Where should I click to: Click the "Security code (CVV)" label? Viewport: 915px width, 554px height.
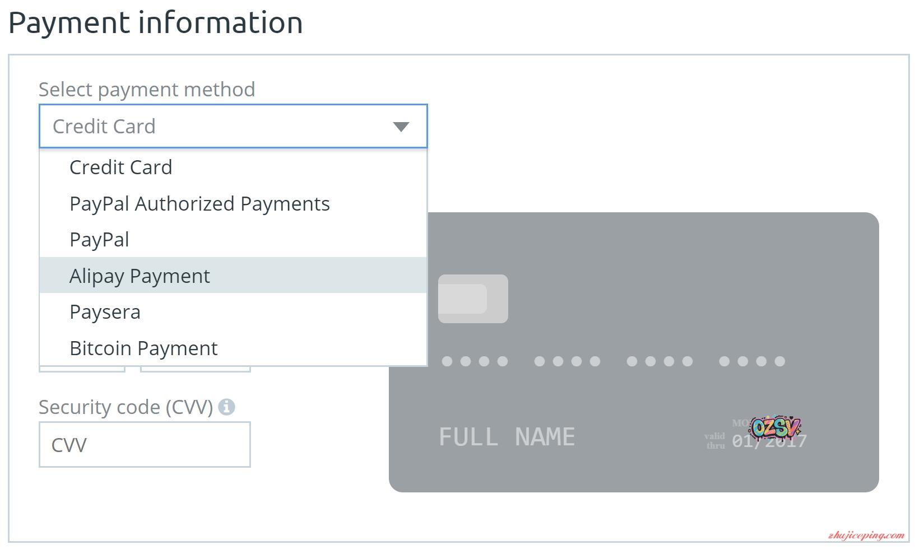(126, 407)
